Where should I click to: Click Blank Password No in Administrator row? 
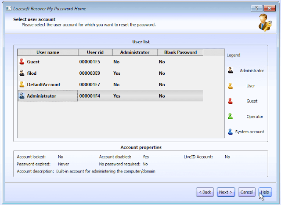[x=162, y=96]
